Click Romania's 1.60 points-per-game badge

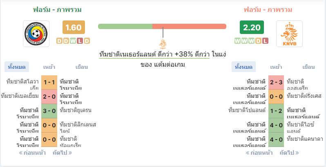[74, 27]
